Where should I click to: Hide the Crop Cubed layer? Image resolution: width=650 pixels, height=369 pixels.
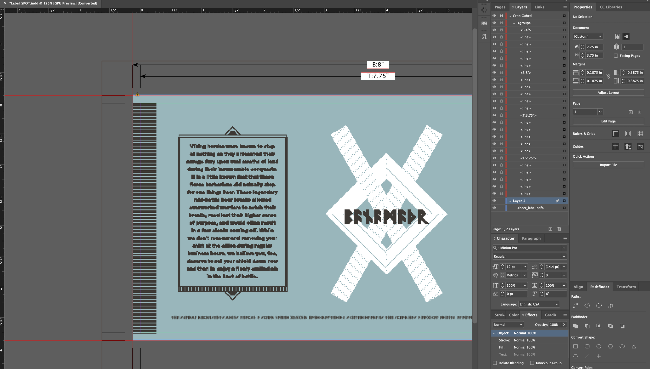click(494, 16)
